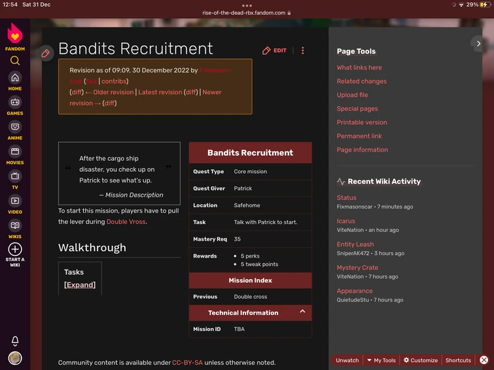Click the EDIT button next to title
This screenshot has width=494, height=370.
[x=274, y=50]
